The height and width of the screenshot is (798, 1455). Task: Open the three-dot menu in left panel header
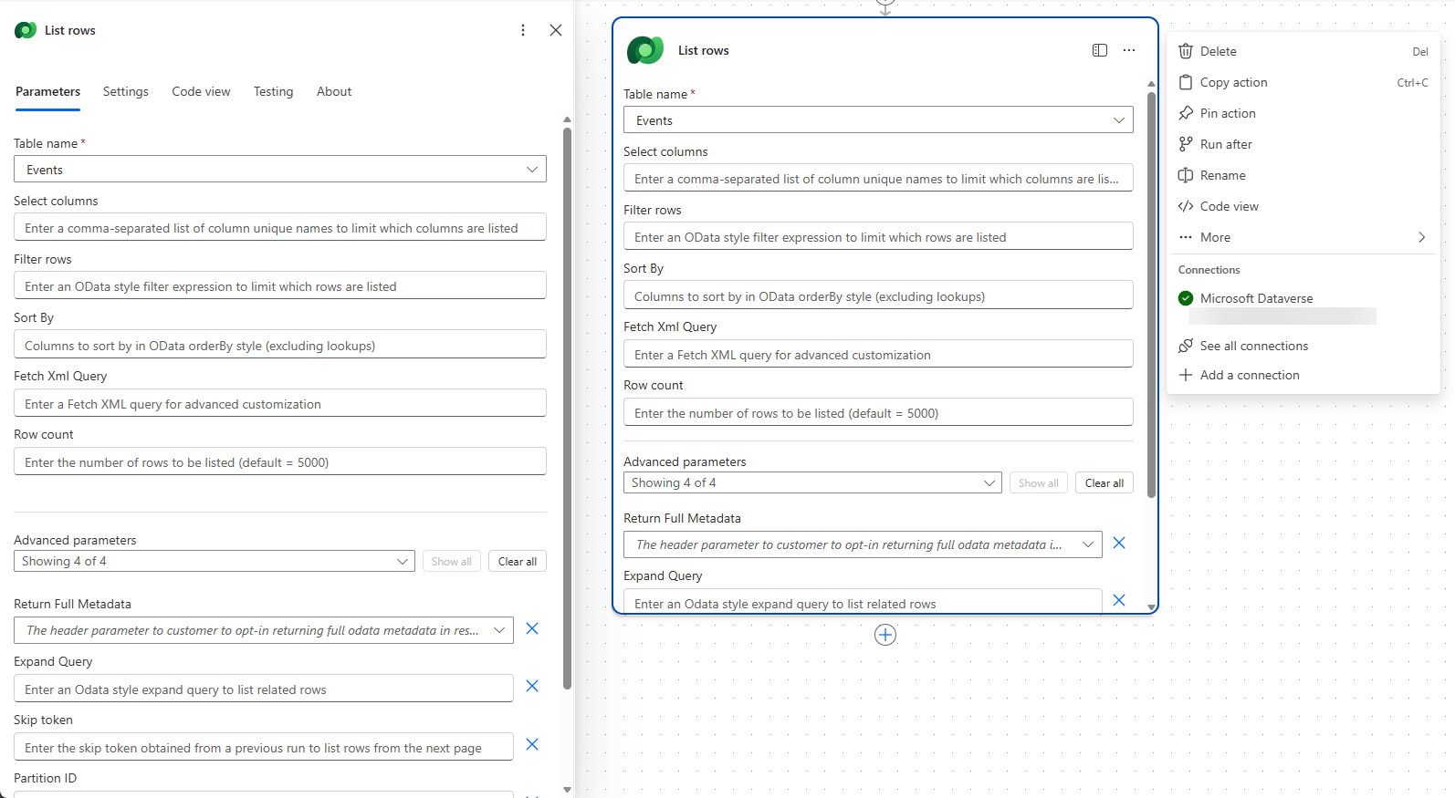tap(523, 30)
